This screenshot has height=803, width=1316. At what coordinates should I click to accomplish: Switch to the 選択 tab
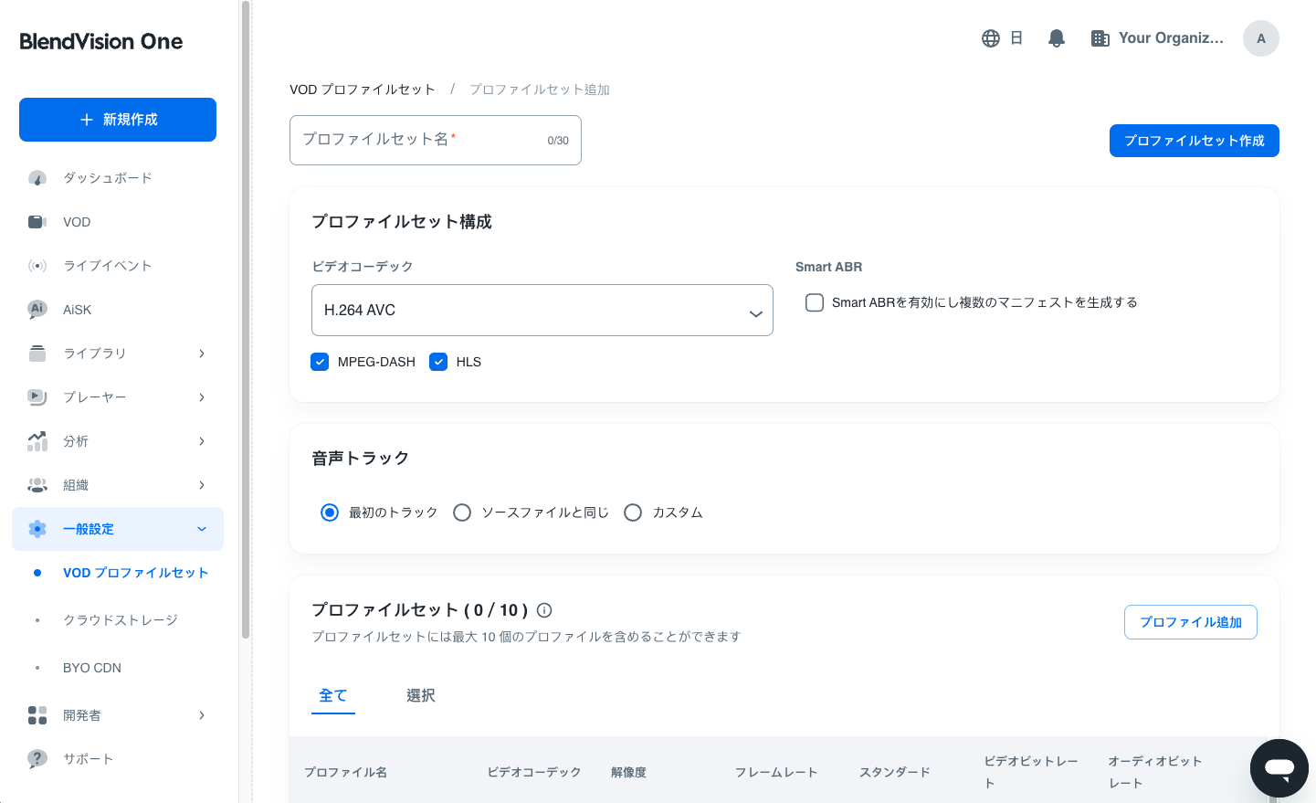click(420, 696)
